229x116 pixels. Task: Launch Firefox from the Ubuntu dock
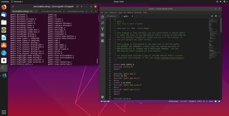pos(4,7)
